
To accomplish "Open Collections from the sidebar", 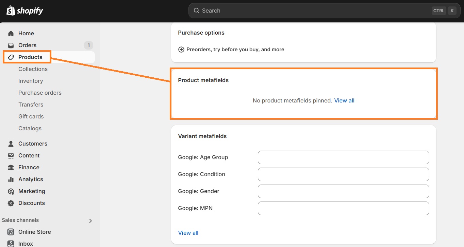I will tap(33, 69).
